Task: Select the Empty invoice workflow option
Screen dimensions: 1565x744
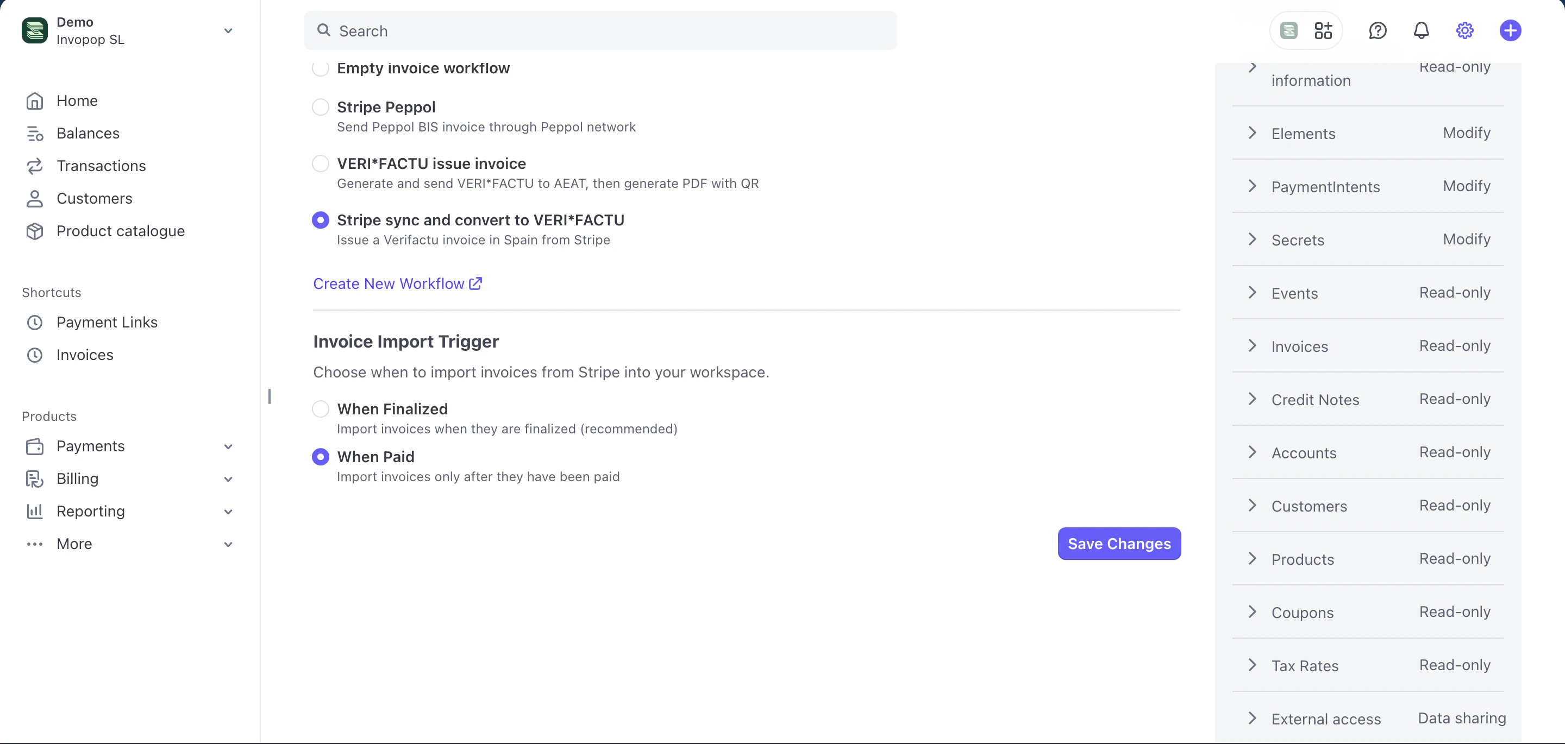Action: (x=320, y=68)
